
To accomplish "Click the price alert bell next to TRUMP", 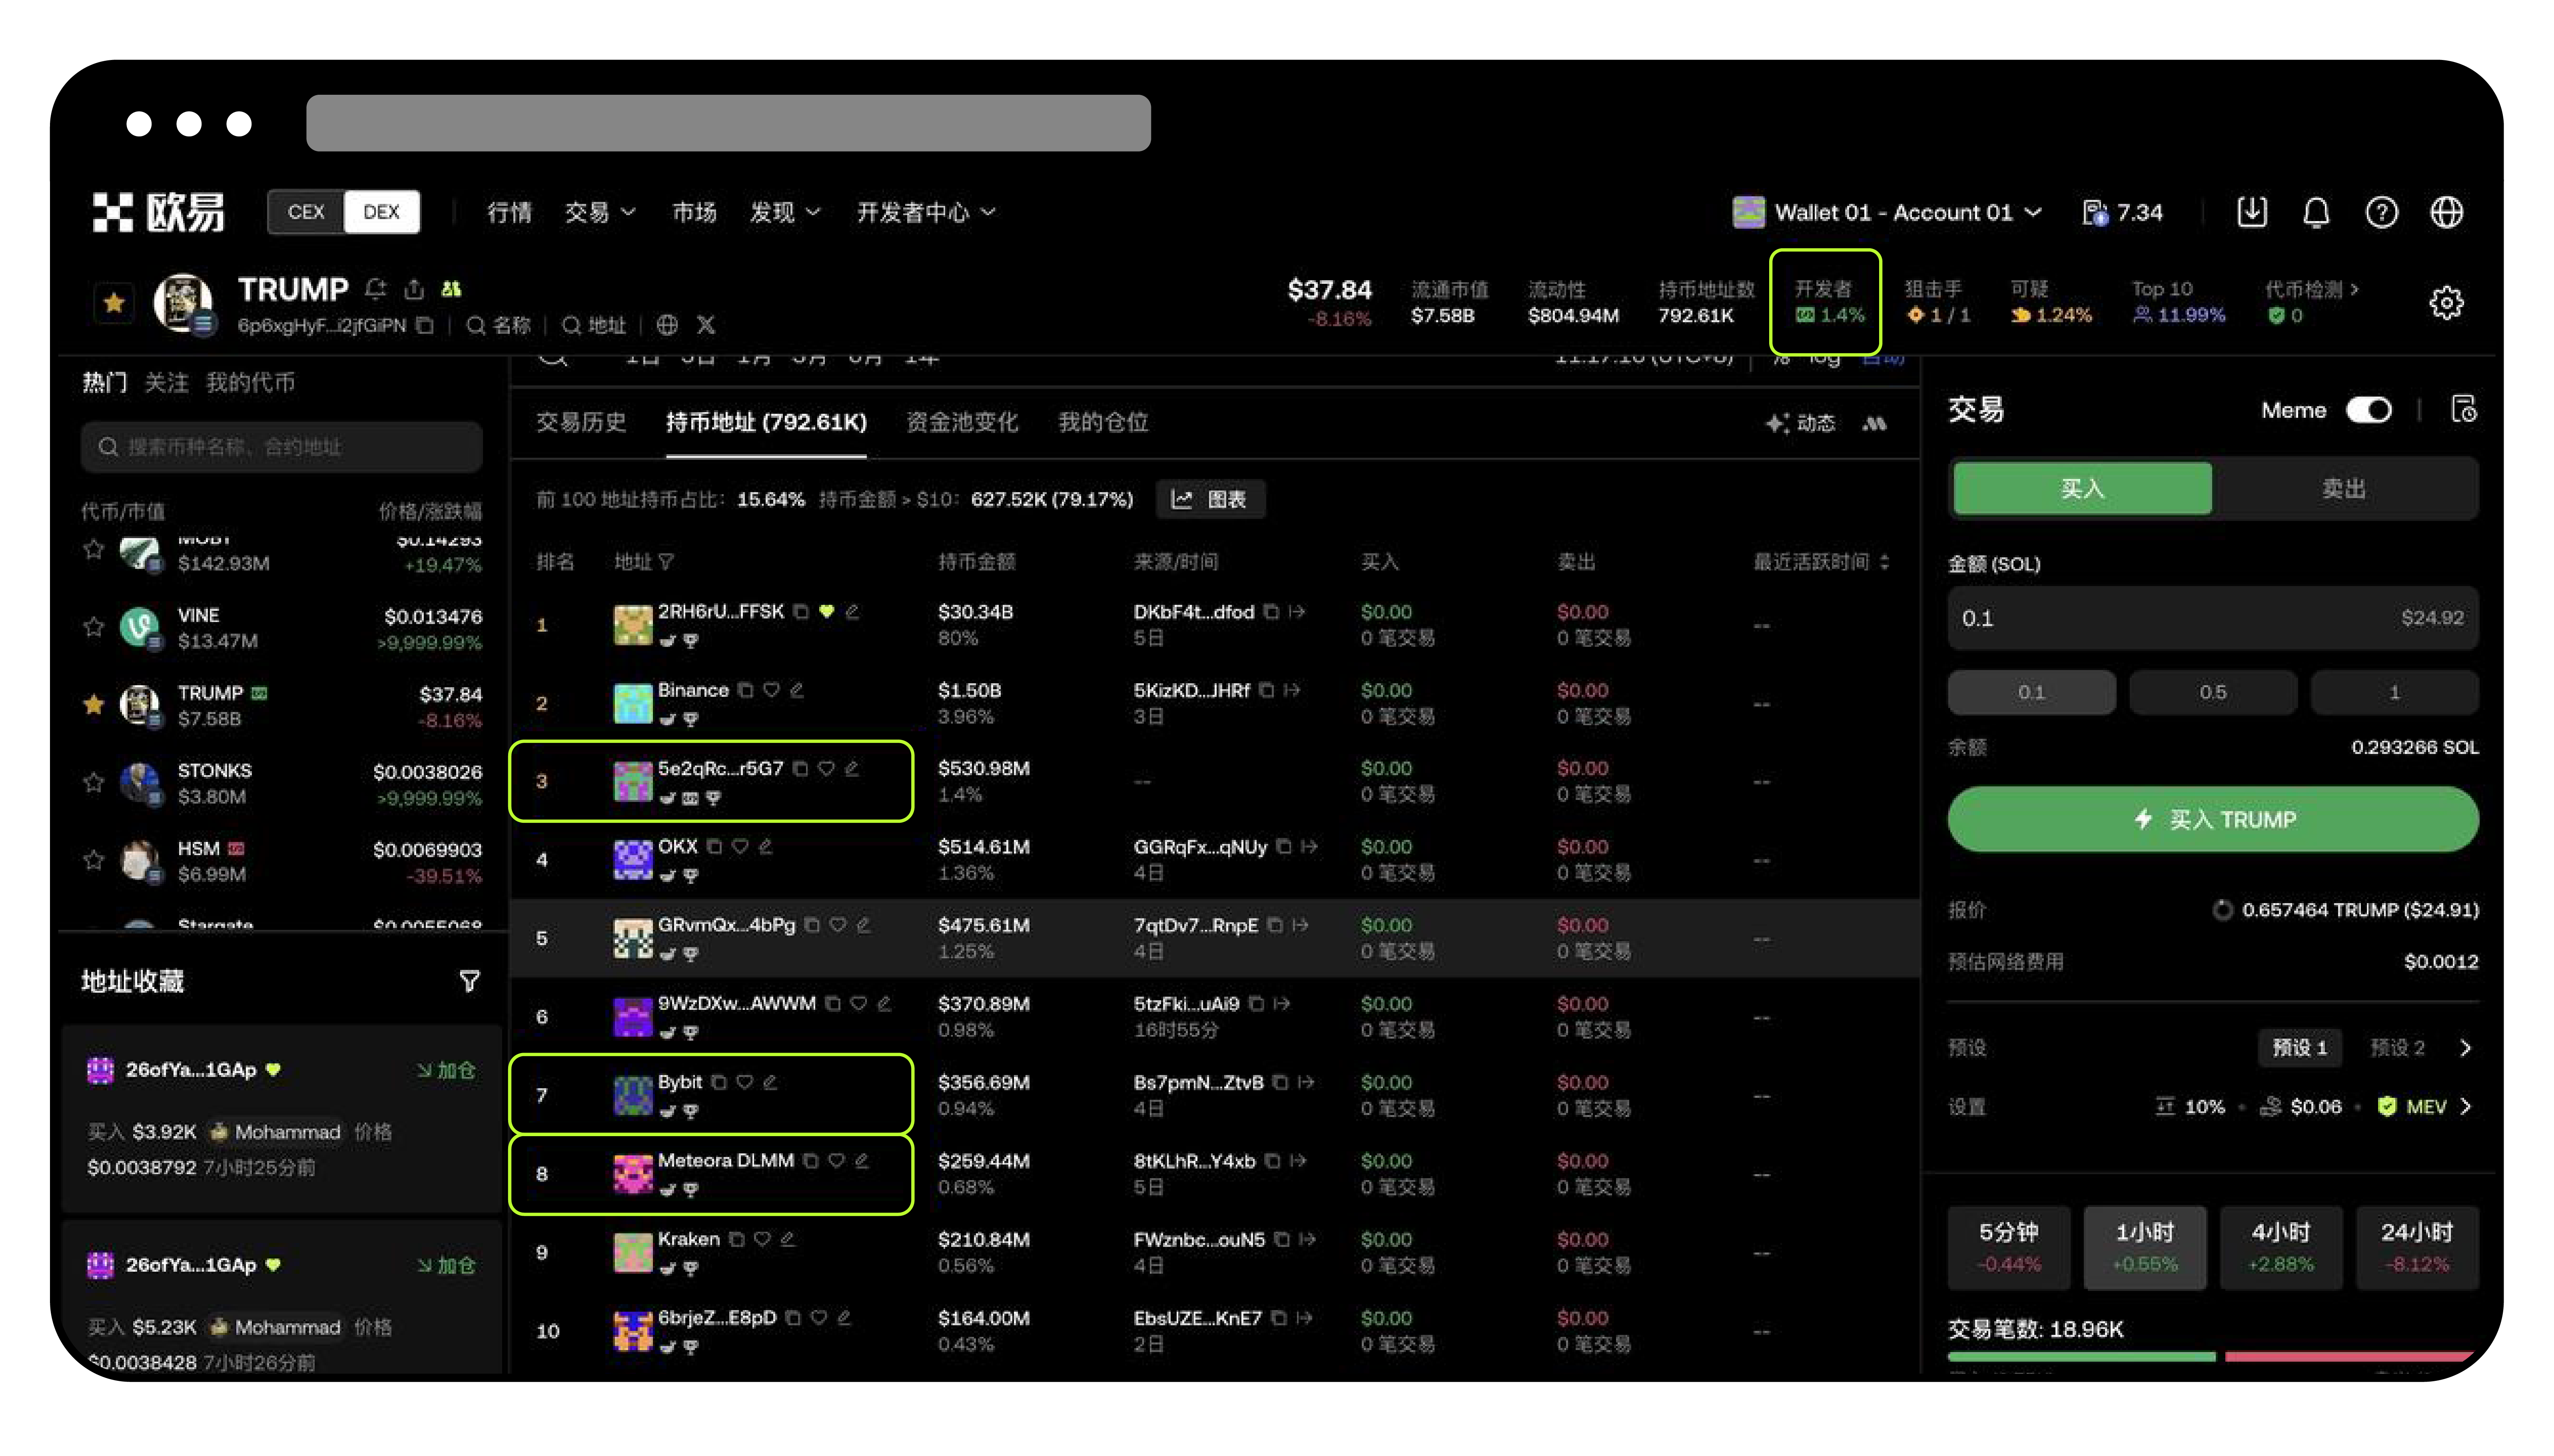I will pos(375,289).
